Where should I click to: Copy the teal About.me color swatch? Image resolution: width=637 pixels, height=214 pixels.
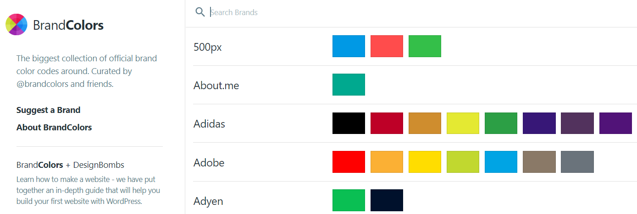(x=349, y=85)
